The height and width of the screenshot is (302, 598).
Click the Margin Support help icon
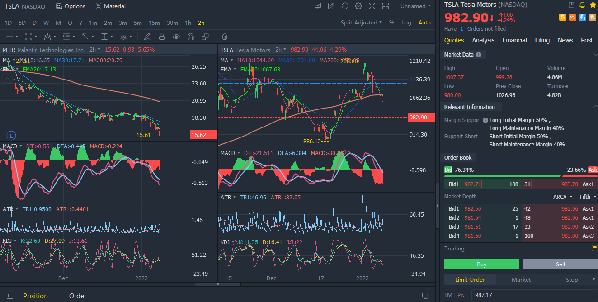485,120
